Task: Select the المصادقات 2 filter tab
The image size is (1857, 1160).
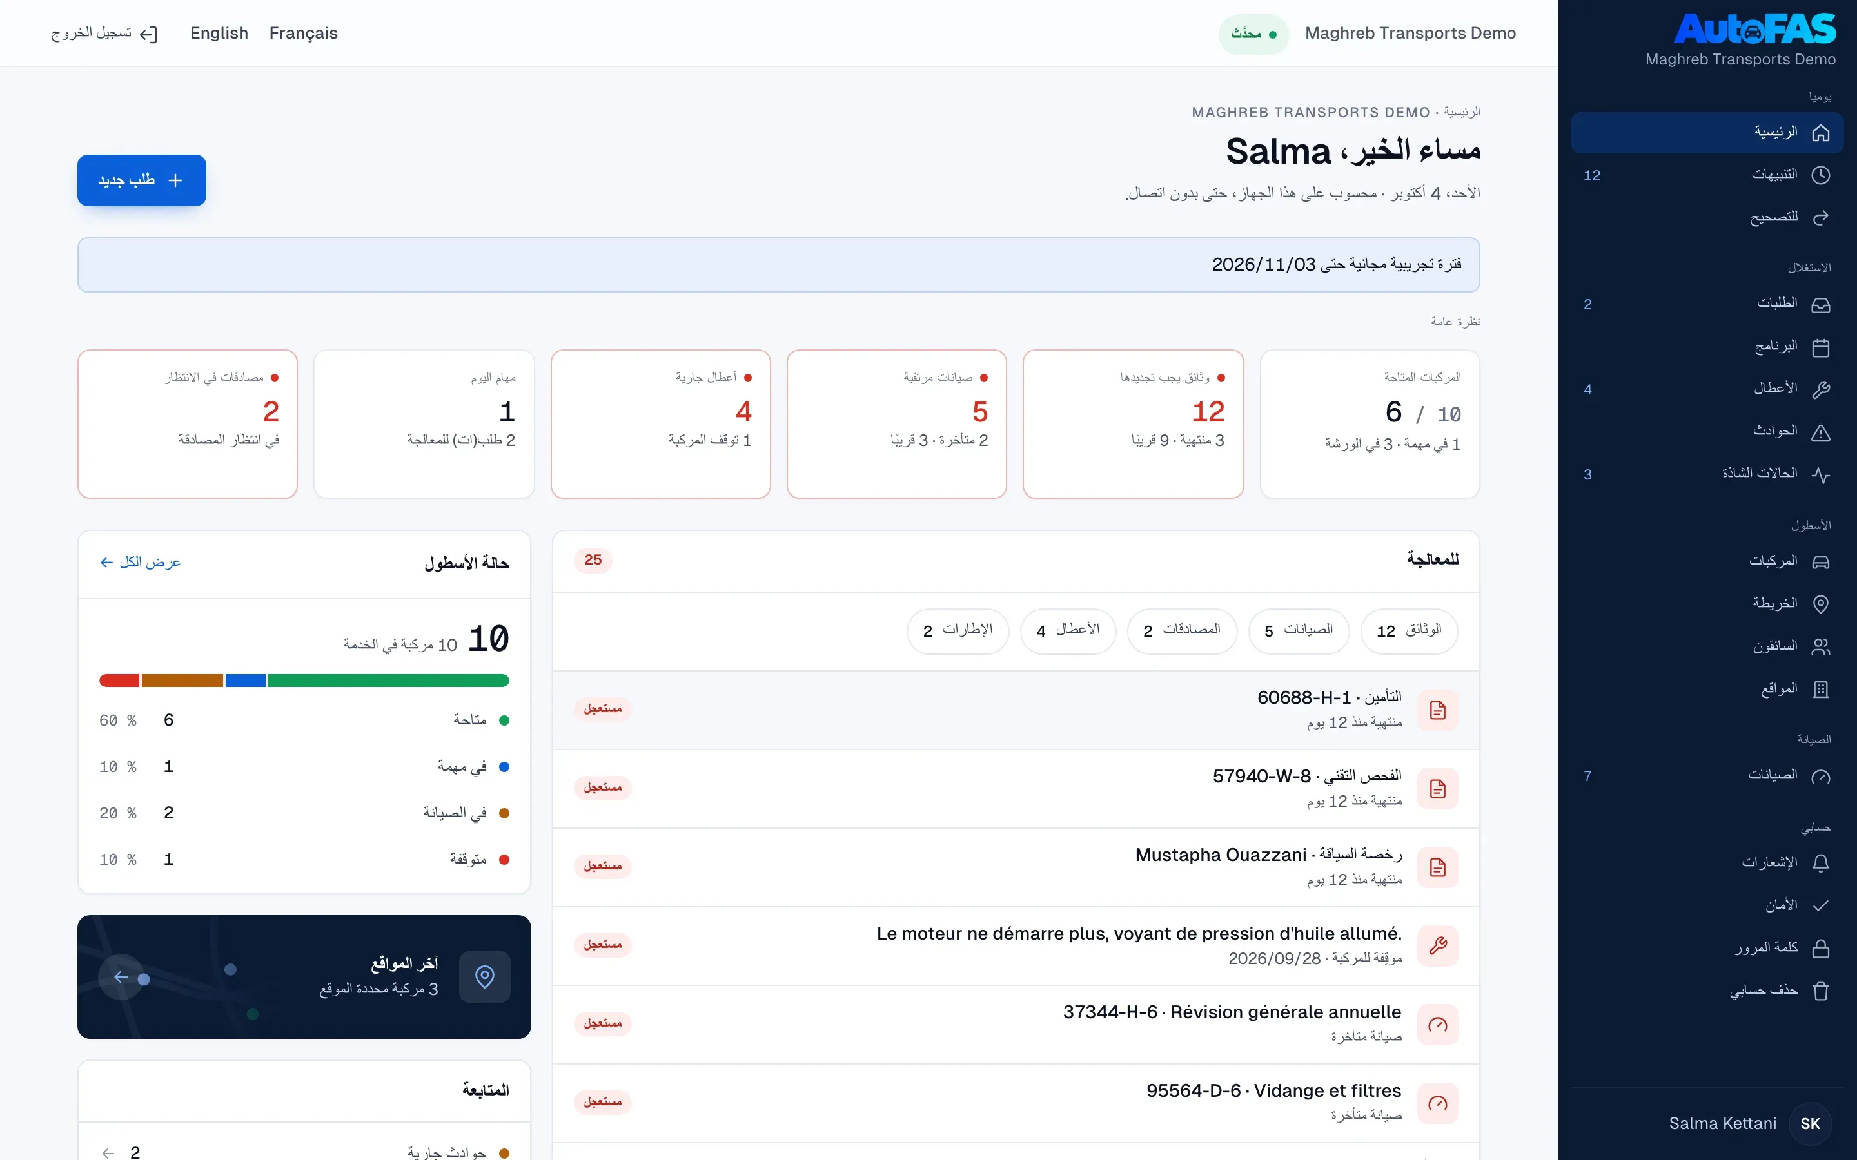Action: (x=1182, y=631)
